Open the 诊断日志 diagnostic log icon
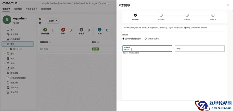This screenshot has height=111, width=233. [8, 88]
